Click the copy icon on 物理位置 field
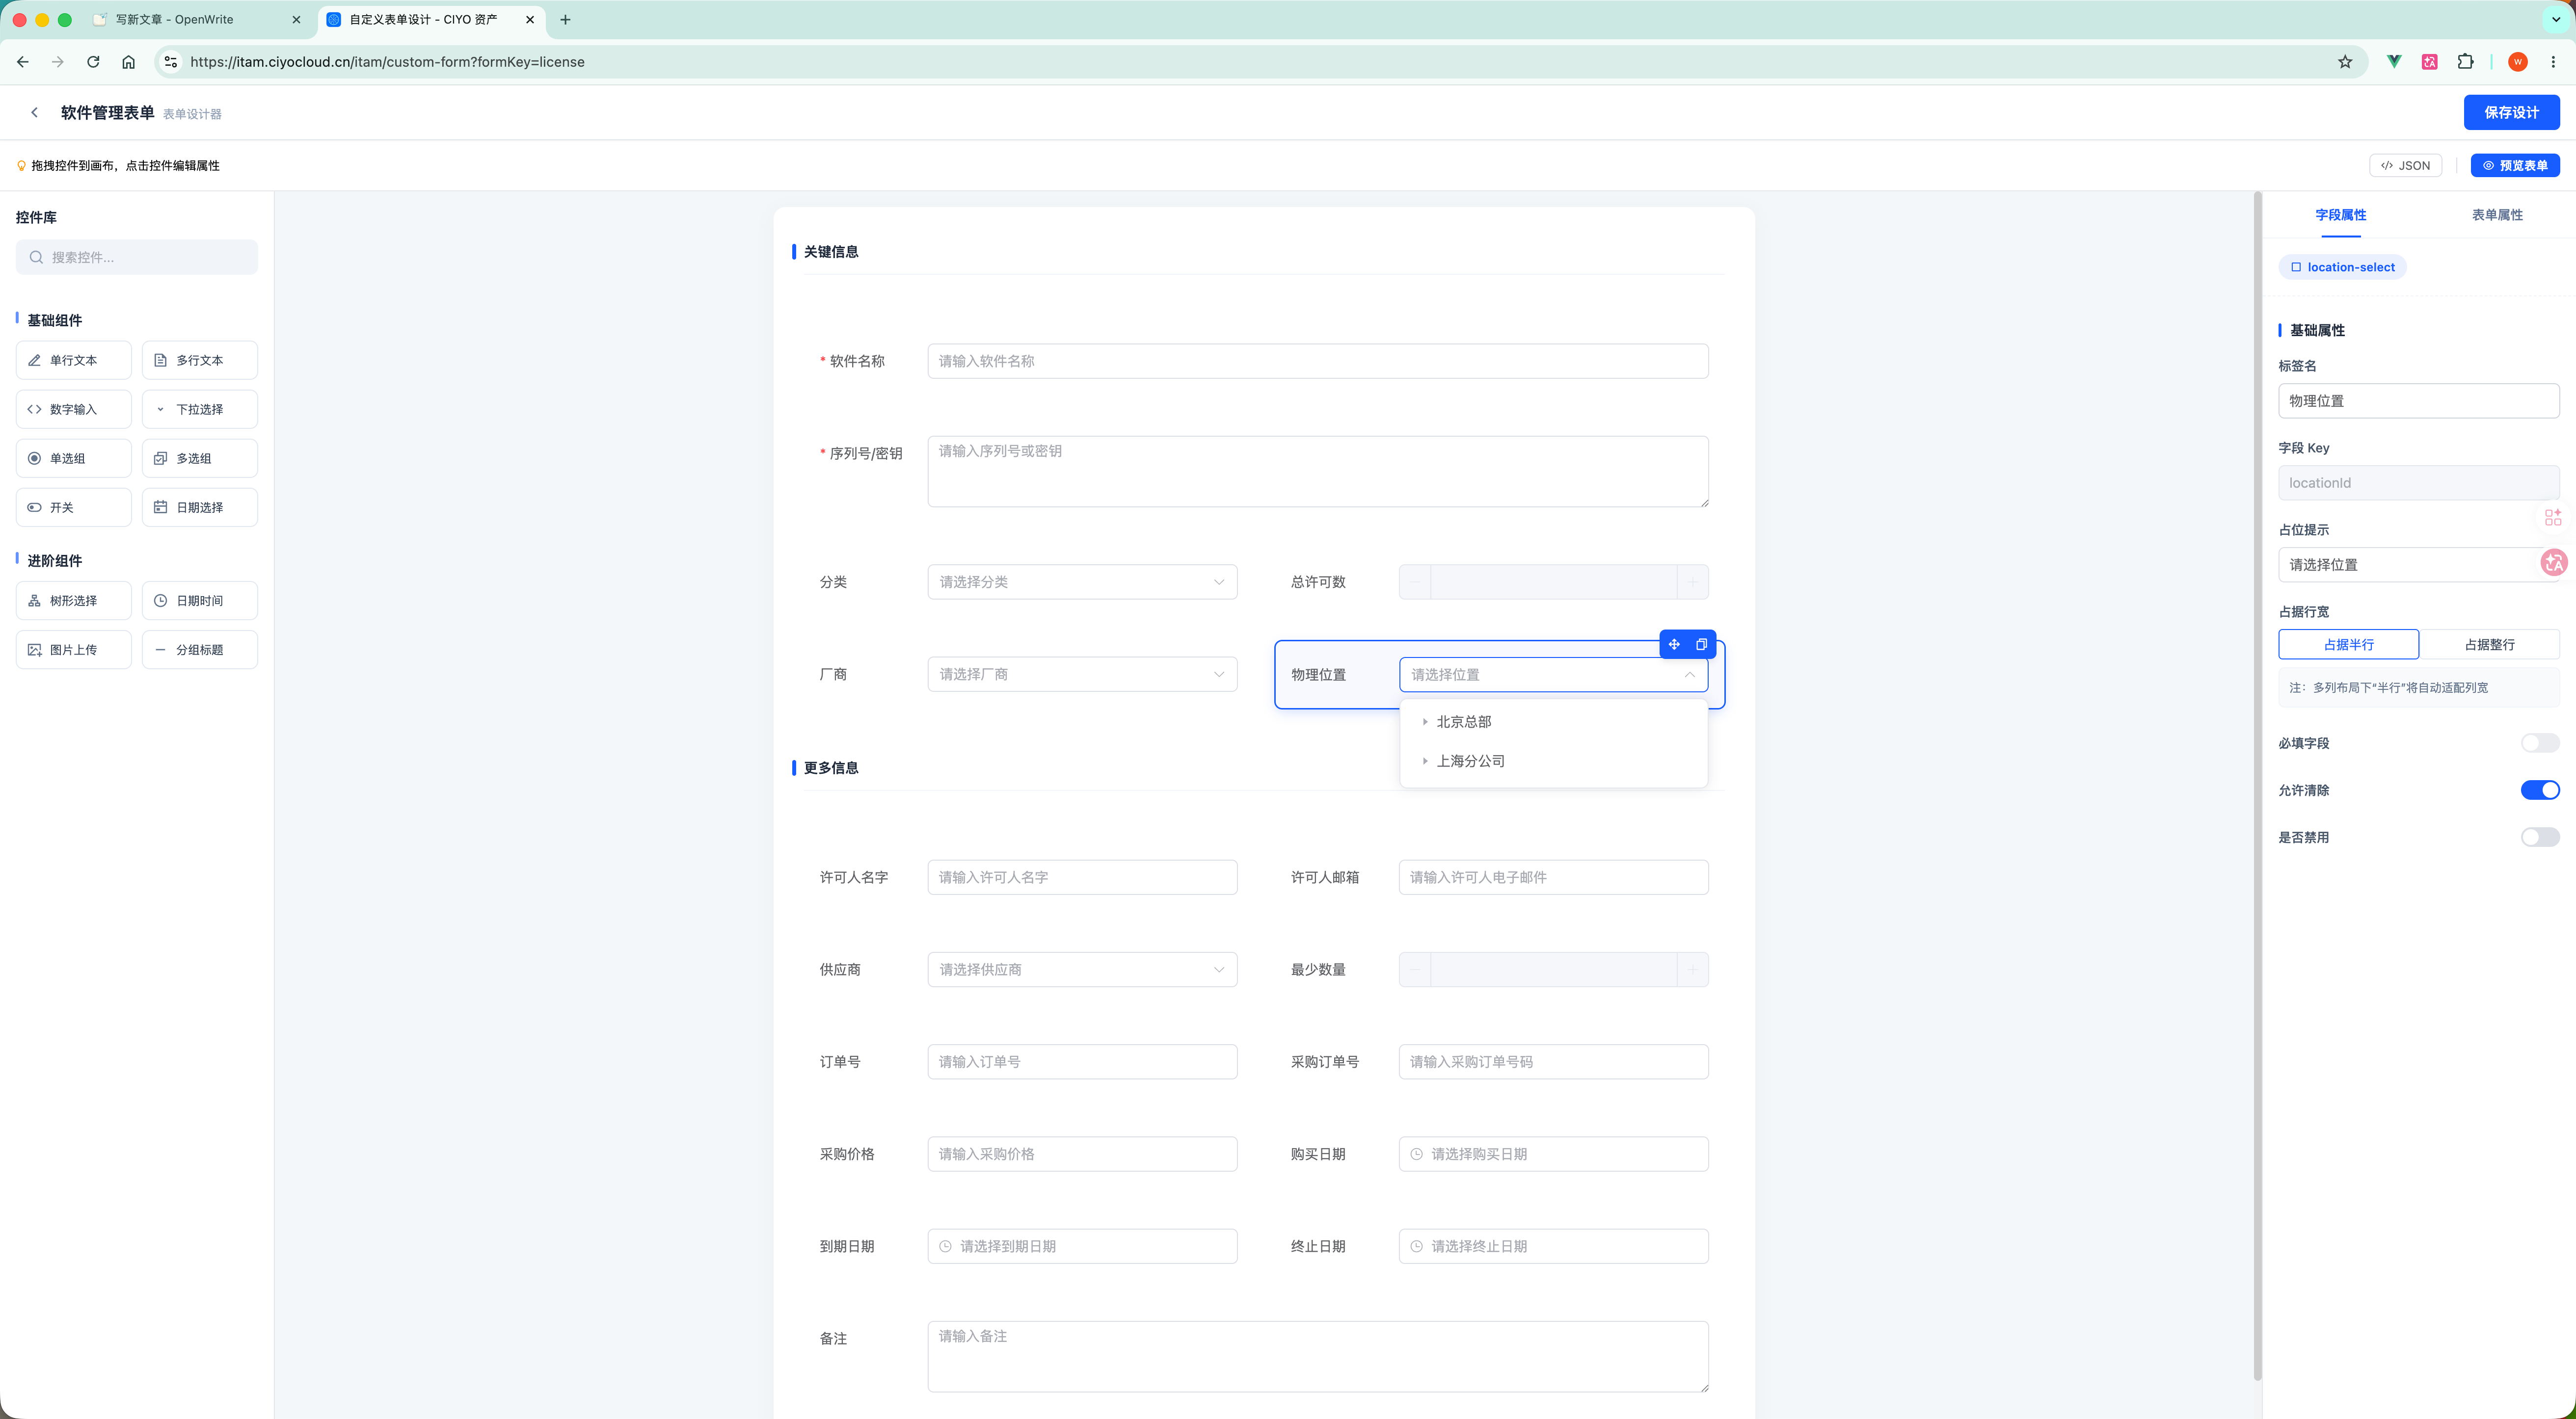 tap(1701, 645)
